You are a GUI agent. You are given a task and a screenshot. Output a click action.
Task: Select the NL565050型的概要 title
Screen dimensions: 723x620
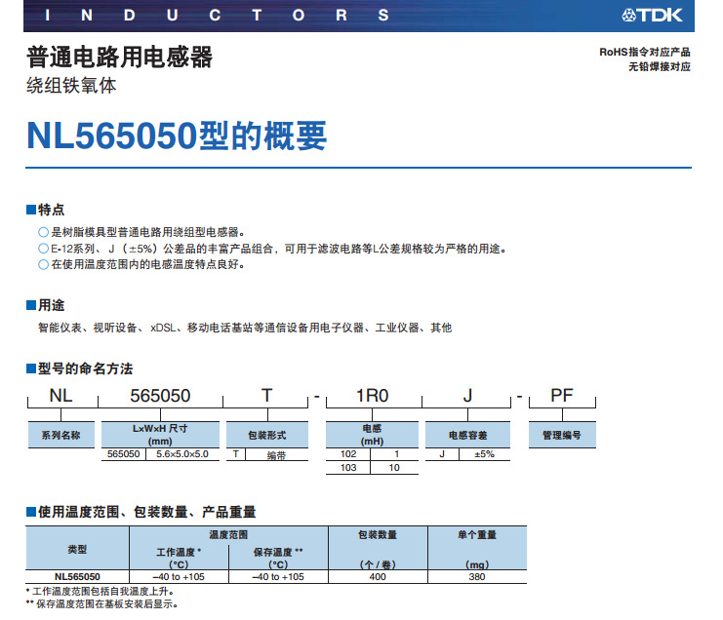[177, 136]
